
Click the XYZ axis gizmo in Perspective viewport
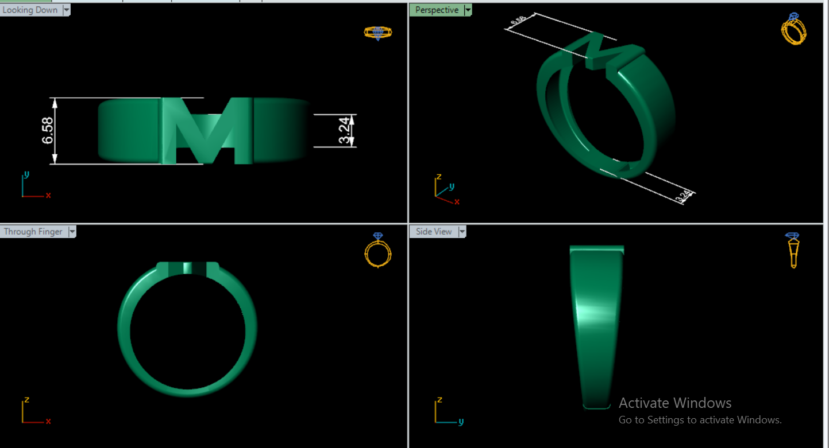point(445,189)
